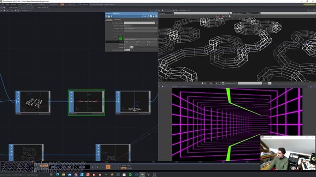316x177 pixels.
Task: Switch to the Transform parameter tab
Action: tap(117, 20)
